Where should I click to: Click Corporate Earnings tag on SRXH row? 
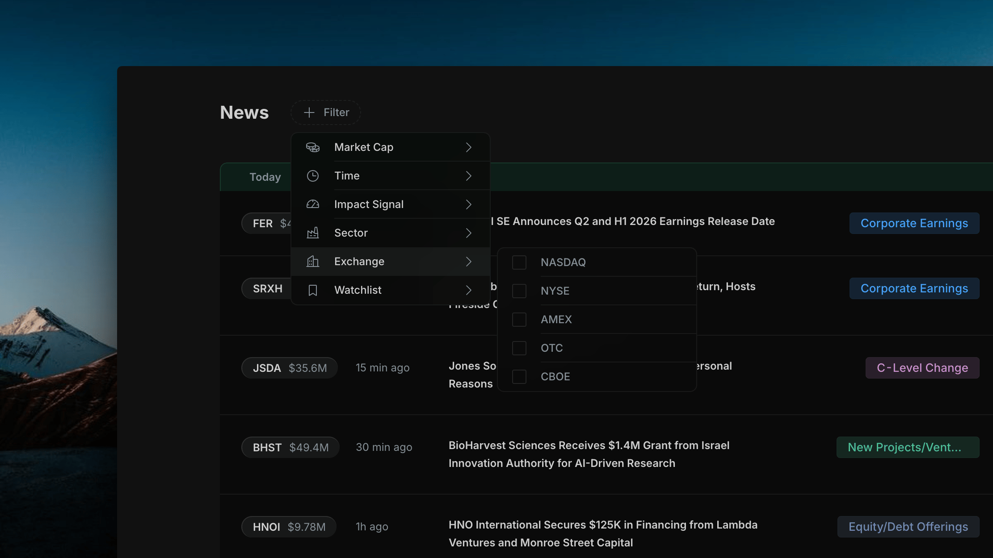(x=914, y=288)
